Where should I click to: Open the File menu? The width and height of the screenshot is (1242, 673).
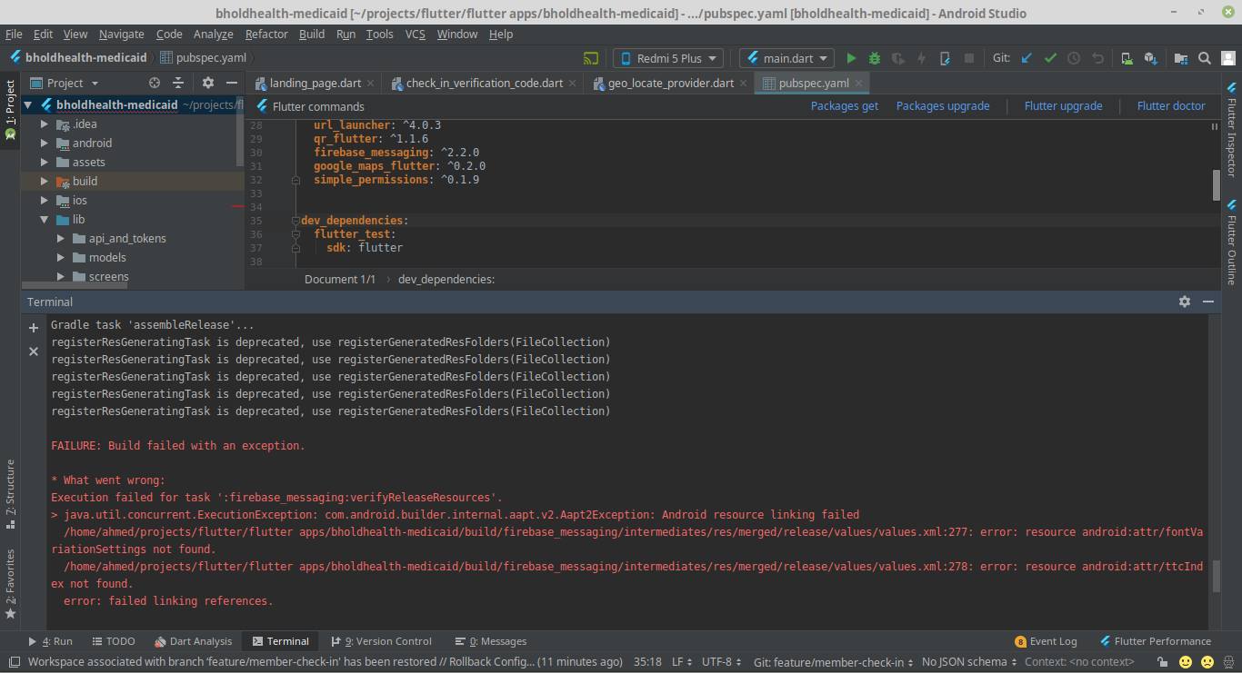[14, 34]
